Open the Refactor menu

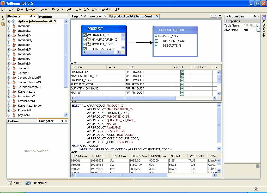pyautogui.click(x=58, y=9)
